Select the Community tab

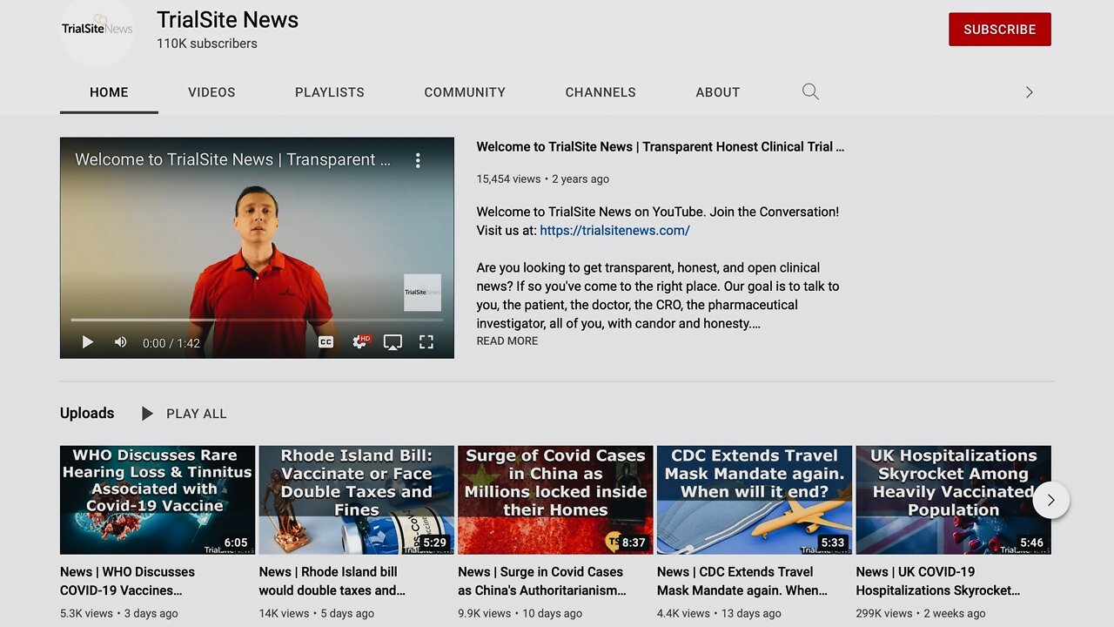point(465,92)
